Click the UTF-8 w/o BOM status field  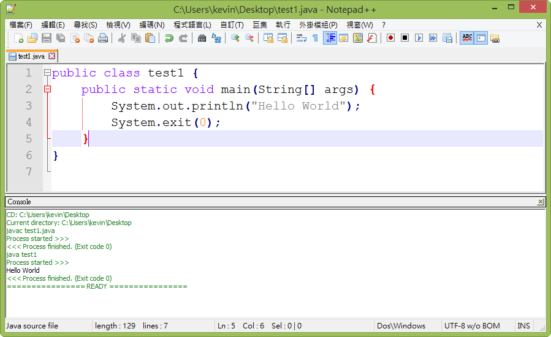pos(472,326)
